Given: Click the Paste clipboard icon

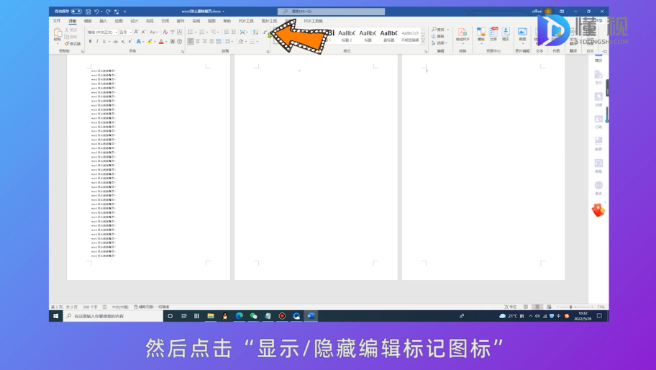Looking at the screenshot, I should point(58,32).
